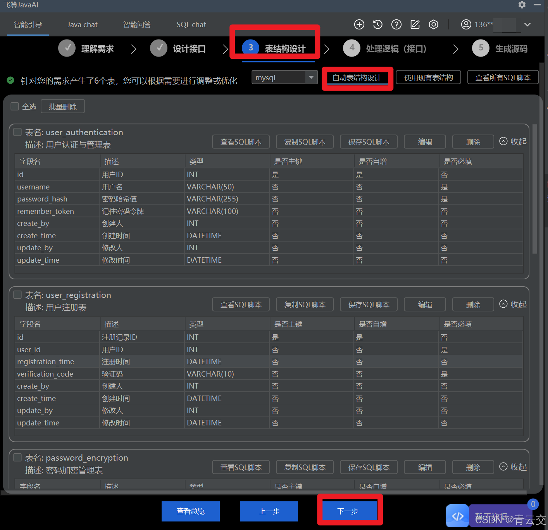Expand the account dropdown chevron
Viewport: 548px width, 530px height.
point(527,24)
